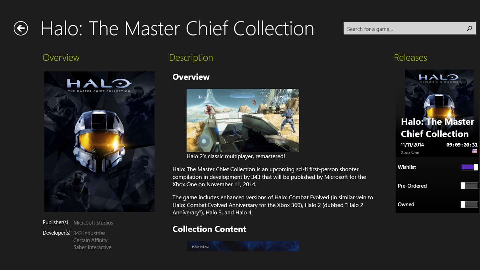Select Saber Interactive developer entry
The image size is (480, 270).
(x=92, y=247)
